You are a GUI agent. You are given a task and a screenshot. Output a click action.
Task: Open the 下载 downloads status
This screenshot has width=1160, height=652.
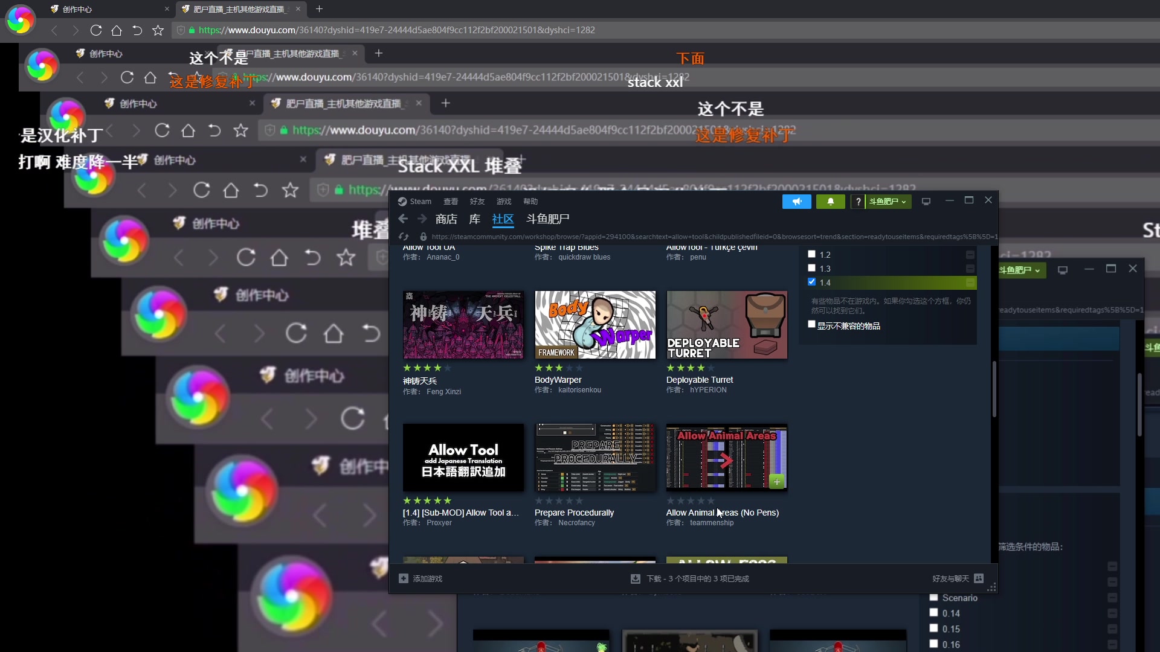pyautogui.click(x=698, y=579)
